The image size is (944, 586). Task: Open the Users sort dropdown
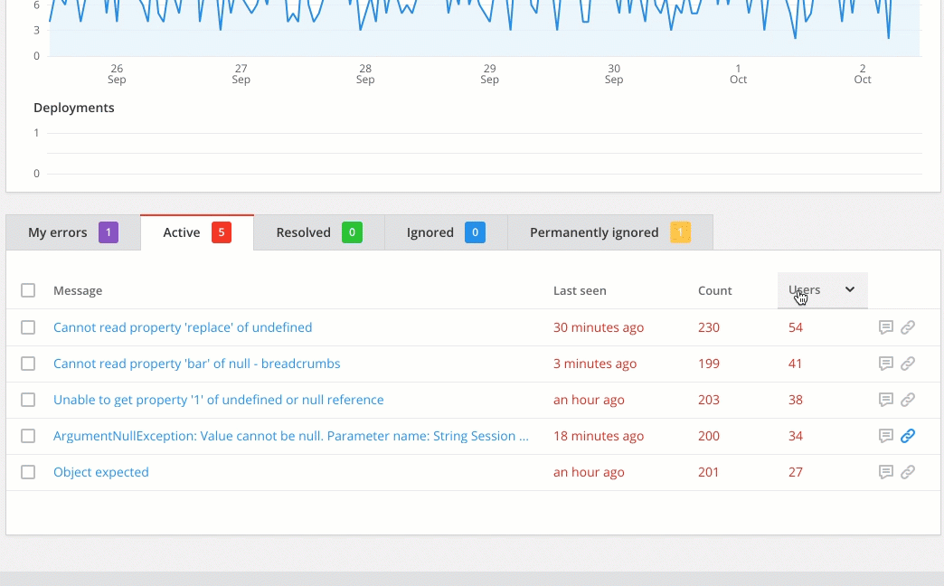click(822, 290)
